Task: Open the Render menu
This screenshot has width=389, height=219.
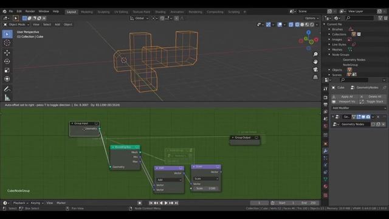Action: [30, 12]
